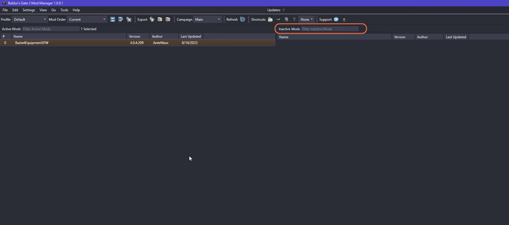This screenshot has height=225, width=509.
Task: Open the File menu
Action: point(5,10)
